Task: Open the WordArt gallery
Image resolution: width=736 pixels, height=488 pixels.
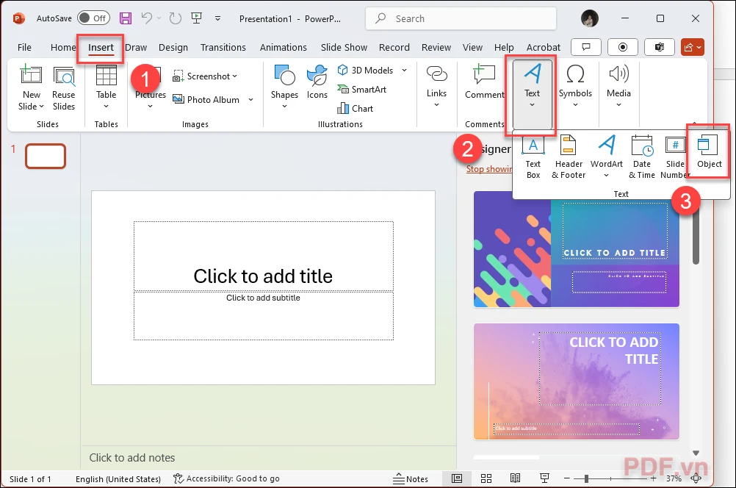Action: tap(607, 157)
